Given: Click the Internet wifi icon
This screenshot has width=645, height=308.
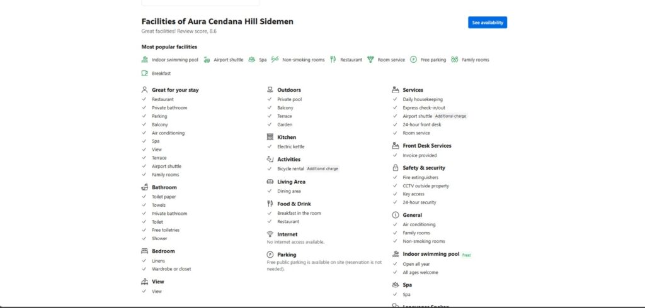Looking at the screenshot, I should [270, 234].
